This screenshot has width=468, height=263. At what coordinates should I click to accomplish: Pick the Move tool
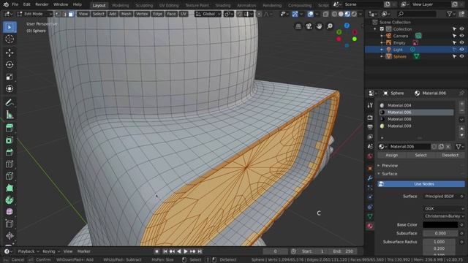[x=10, y=53]
